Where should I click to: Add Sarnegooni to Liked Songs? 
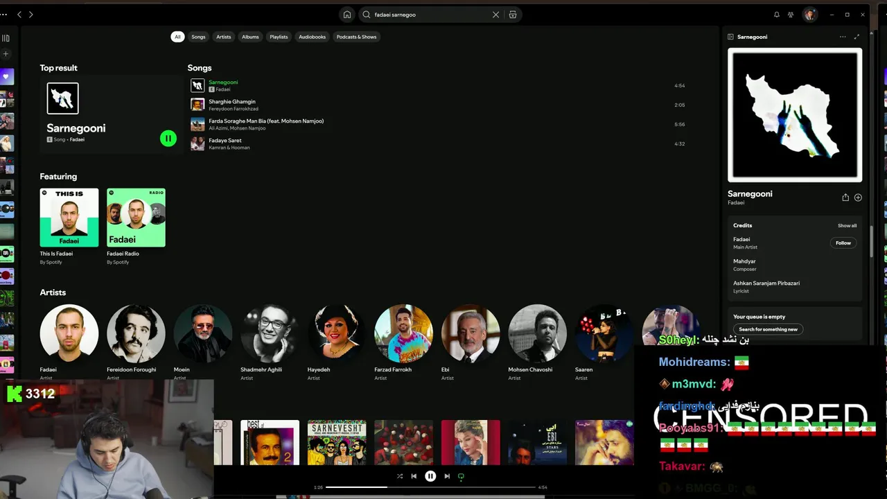(858, 198)
